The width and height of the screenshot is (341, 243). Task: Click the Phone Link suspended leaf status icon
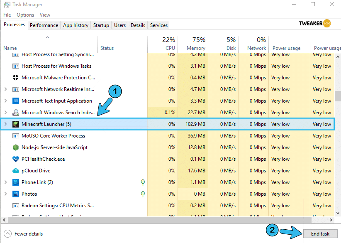pos(143,182)
